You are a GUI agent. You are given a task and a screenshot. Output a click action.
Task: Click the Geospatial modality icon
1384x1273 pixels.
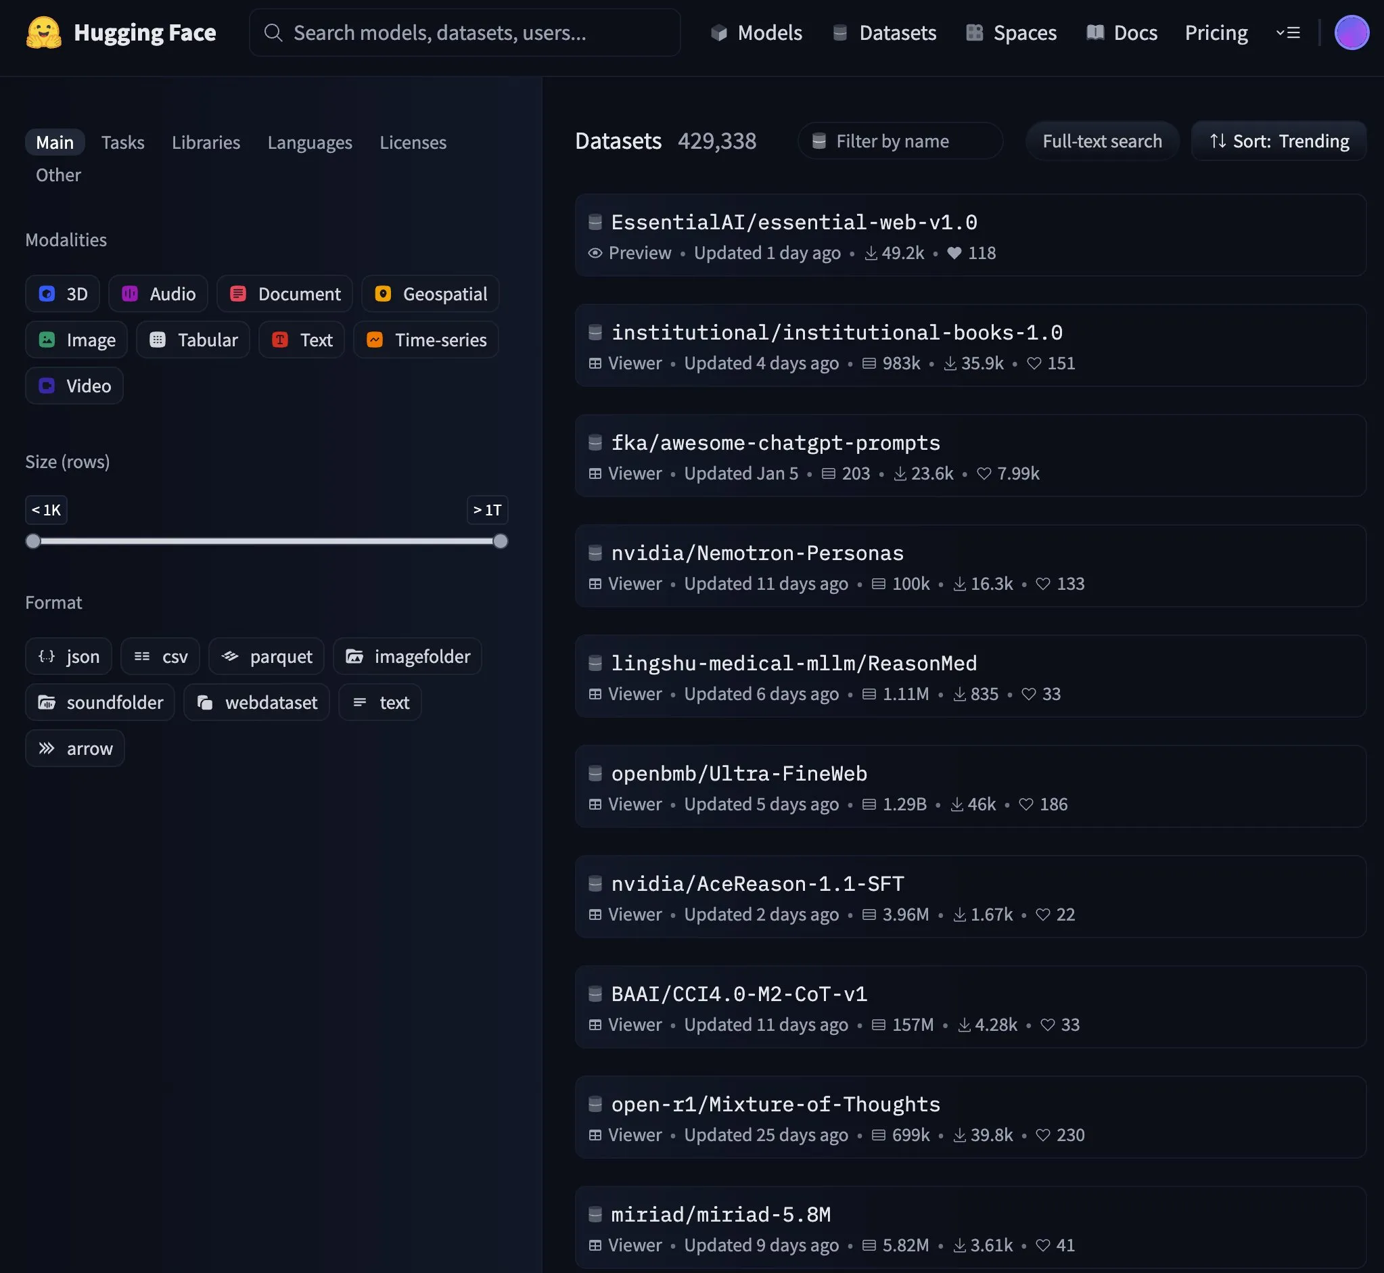pos(383,294)
